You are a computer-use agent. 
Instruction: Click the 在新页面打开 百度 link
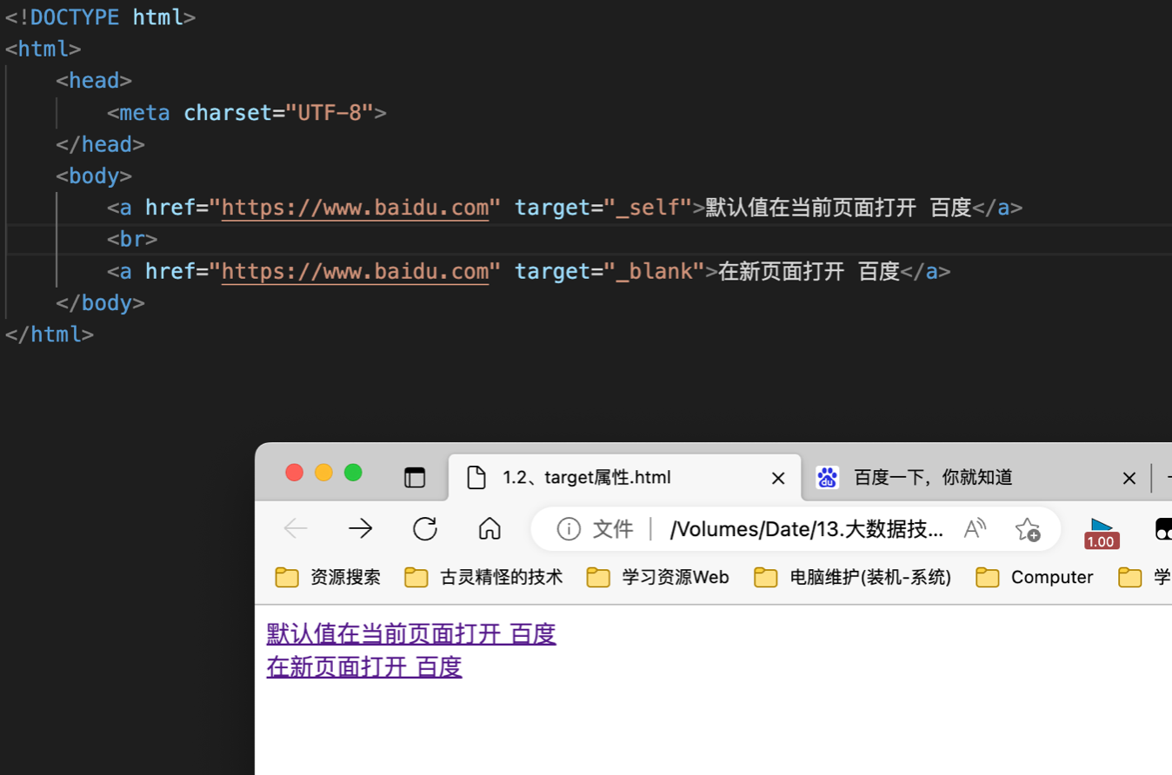(x=364, y=666)
